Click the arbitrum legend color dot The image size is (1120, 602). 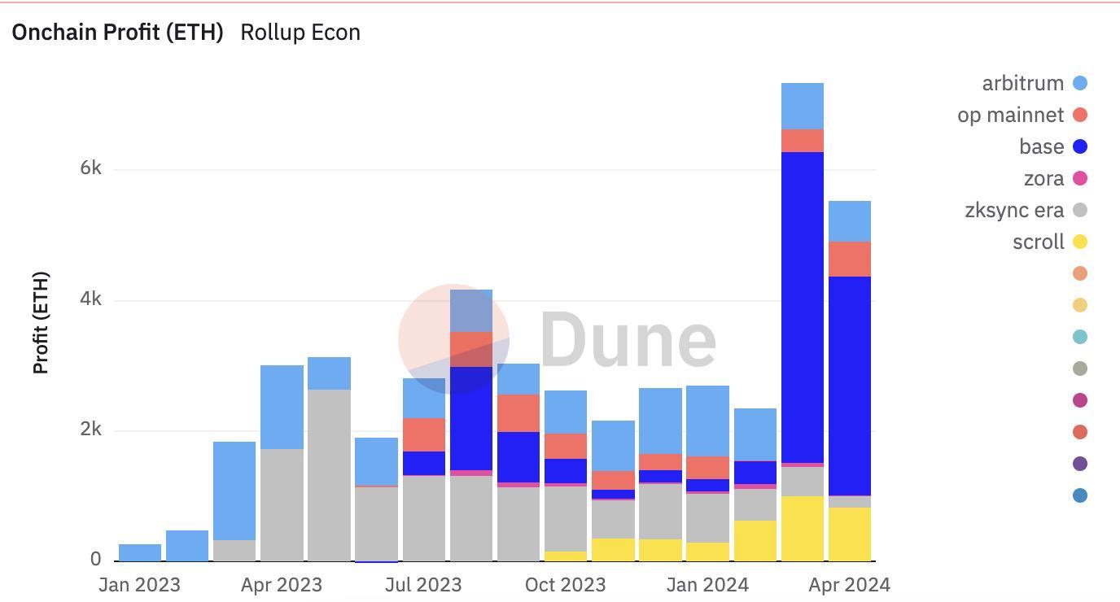1078,83
